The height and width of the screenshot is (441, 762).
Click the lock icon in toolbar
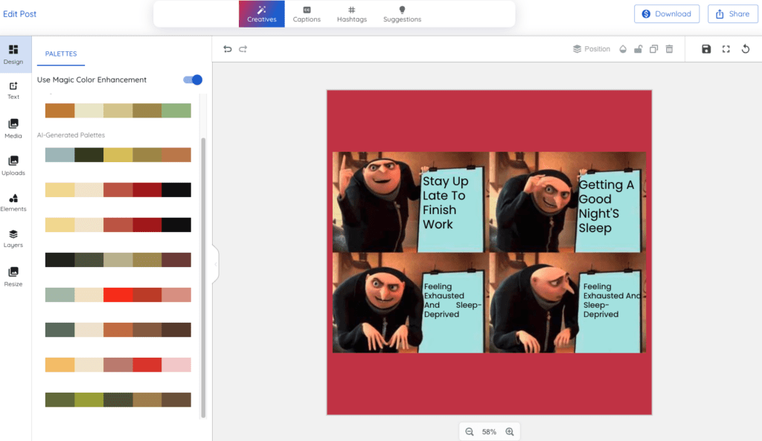click(x=638, y=49)
